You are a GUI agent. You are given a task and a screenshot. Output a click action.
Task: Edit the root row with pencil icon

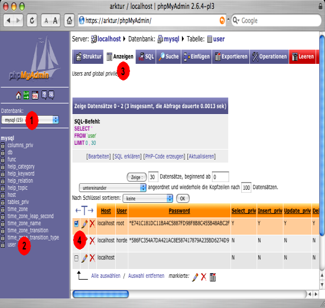(84, 224)
